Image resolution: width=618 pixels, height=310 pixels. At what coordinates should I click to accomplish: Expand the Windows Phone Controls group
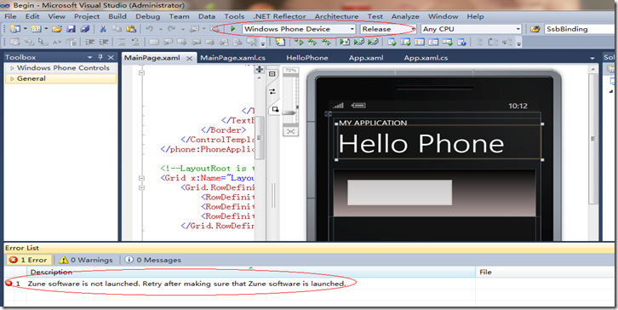12,68
